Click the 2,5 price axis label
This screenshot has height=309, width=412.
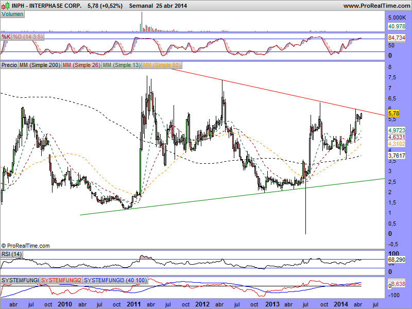[x=392, y=182]
